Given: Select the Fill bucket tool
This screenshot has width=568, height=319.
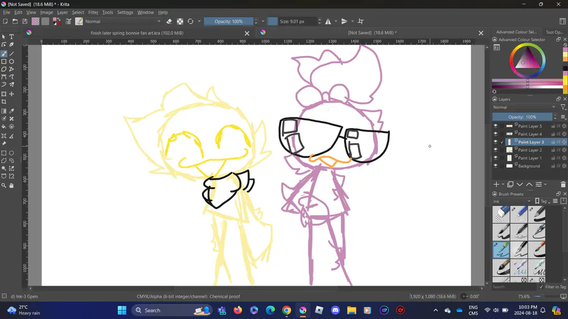Looking at the screenshot, I should [4, 127].
